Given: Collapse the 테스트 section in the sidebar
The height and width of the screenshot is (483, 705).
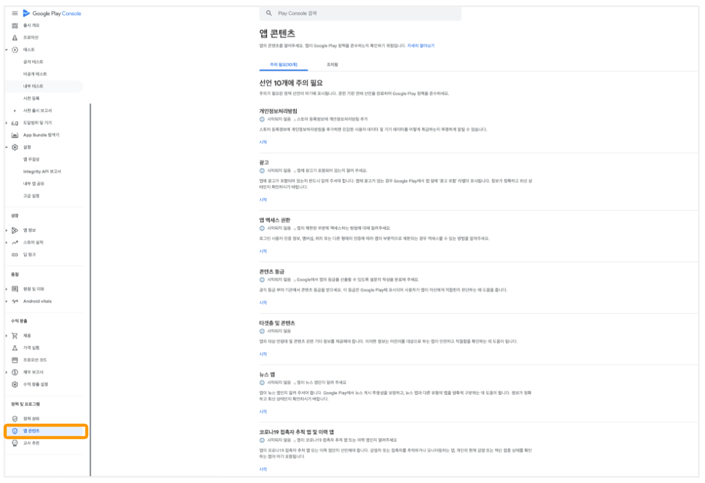Looking at the screenshot, I should pyautogui.click(x=6, y=50).
